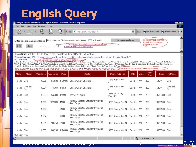The width and height of the screenshot is (196, 147).
Task: Click the status bar page icon
Action: coord(14,138)
